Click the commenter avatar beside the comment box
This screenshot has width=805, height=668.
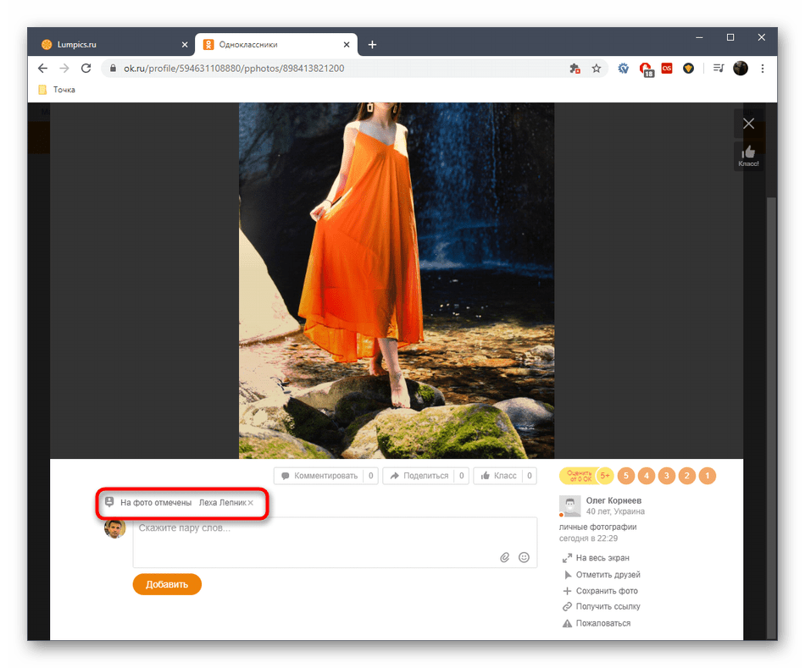click(115, 528)
